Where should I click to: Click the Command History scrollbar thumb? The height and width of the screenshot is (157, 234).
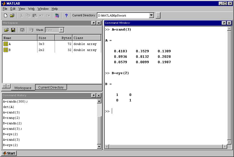pos(99,130)
